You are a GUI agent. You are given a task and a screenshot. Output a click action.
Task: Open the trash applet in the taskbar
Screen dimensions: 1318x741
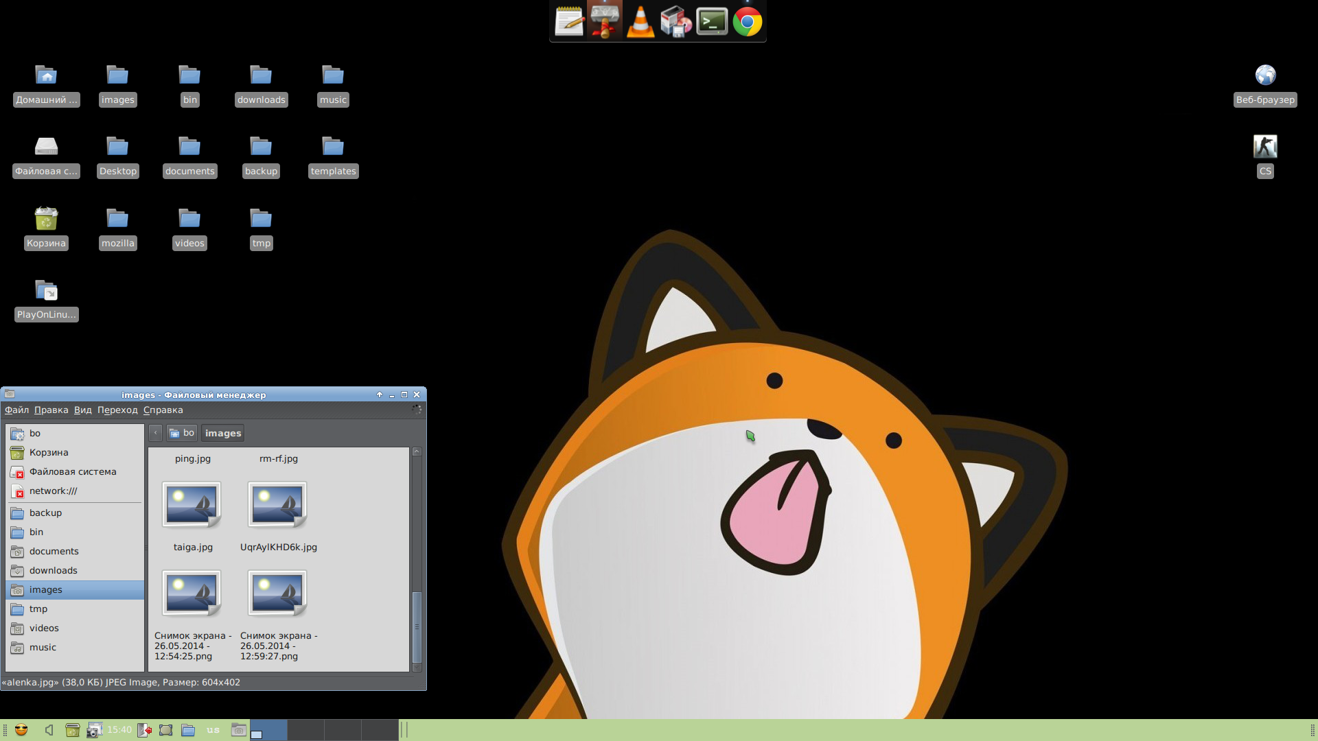[x=72, y=730]
